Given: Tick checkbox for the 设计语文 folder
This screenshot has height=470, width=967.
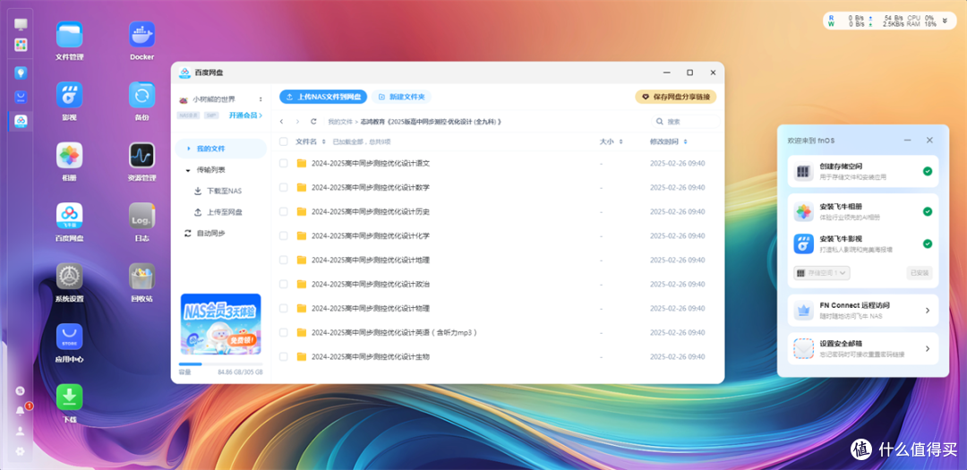Looking at the screenshot, I should [x=284, y=164].
